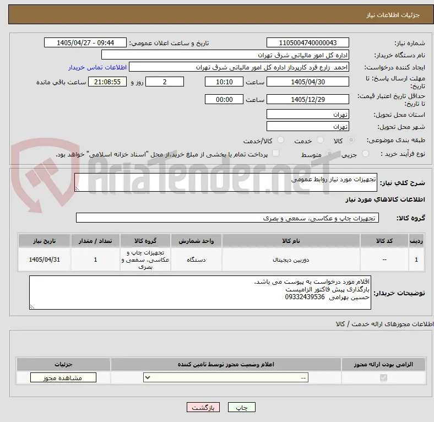Click the remaining time field 21:08:55
434x422 pixels.
click(x=107, y=82)
